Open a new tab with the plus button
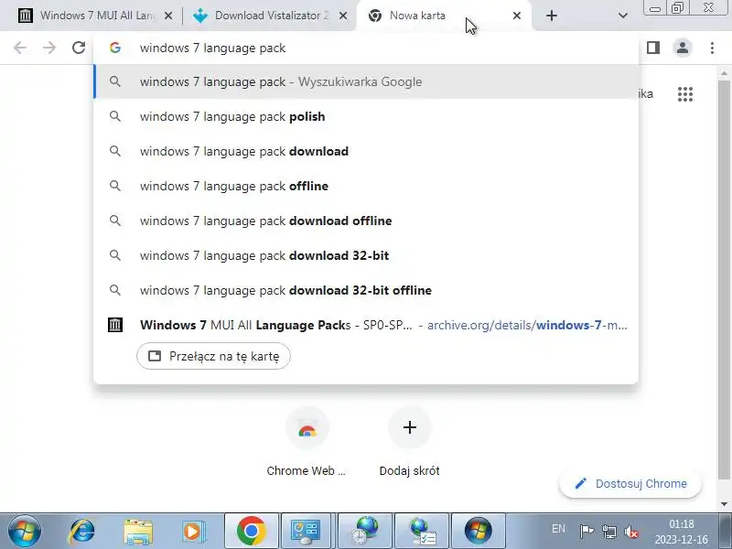Screen dimensions: 732x549 coord(552,16)
